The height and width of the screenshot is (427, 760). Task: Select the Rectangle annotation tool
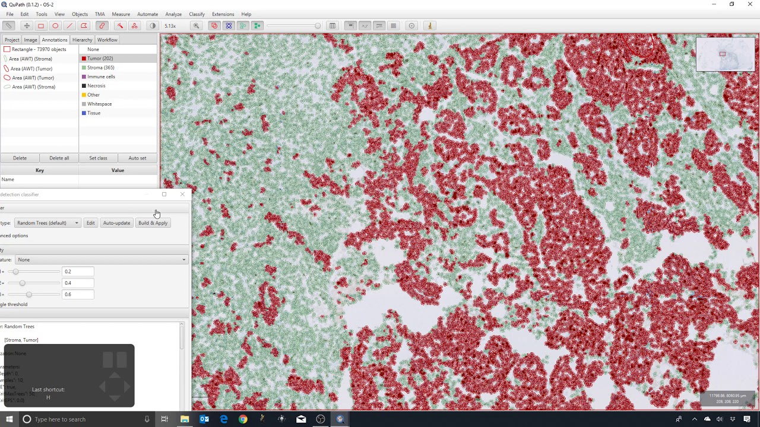coord(41,26)
